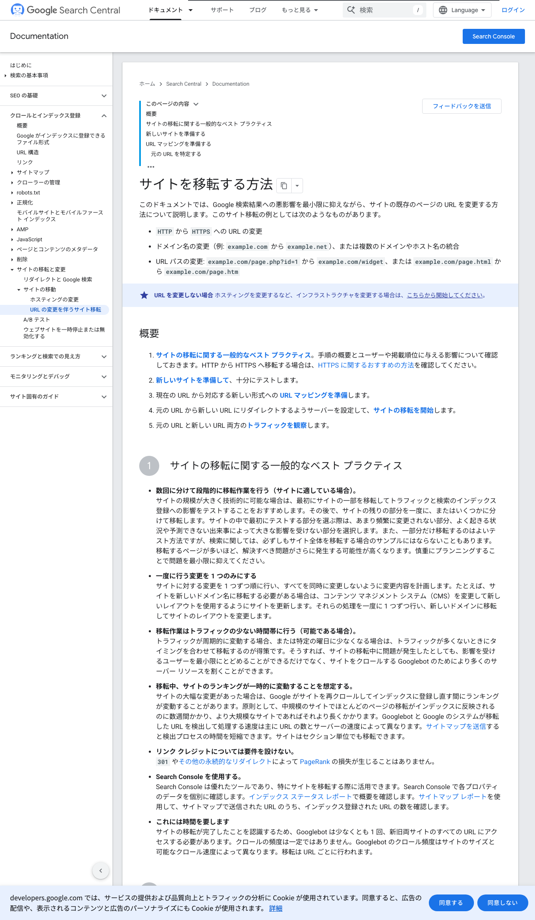Expand 正規化 in the sidebar

12,203
